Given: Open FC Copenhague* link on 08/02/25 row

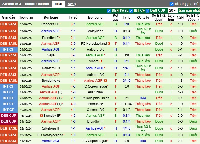Looking at the screenshot, I should tap(95, 86).
